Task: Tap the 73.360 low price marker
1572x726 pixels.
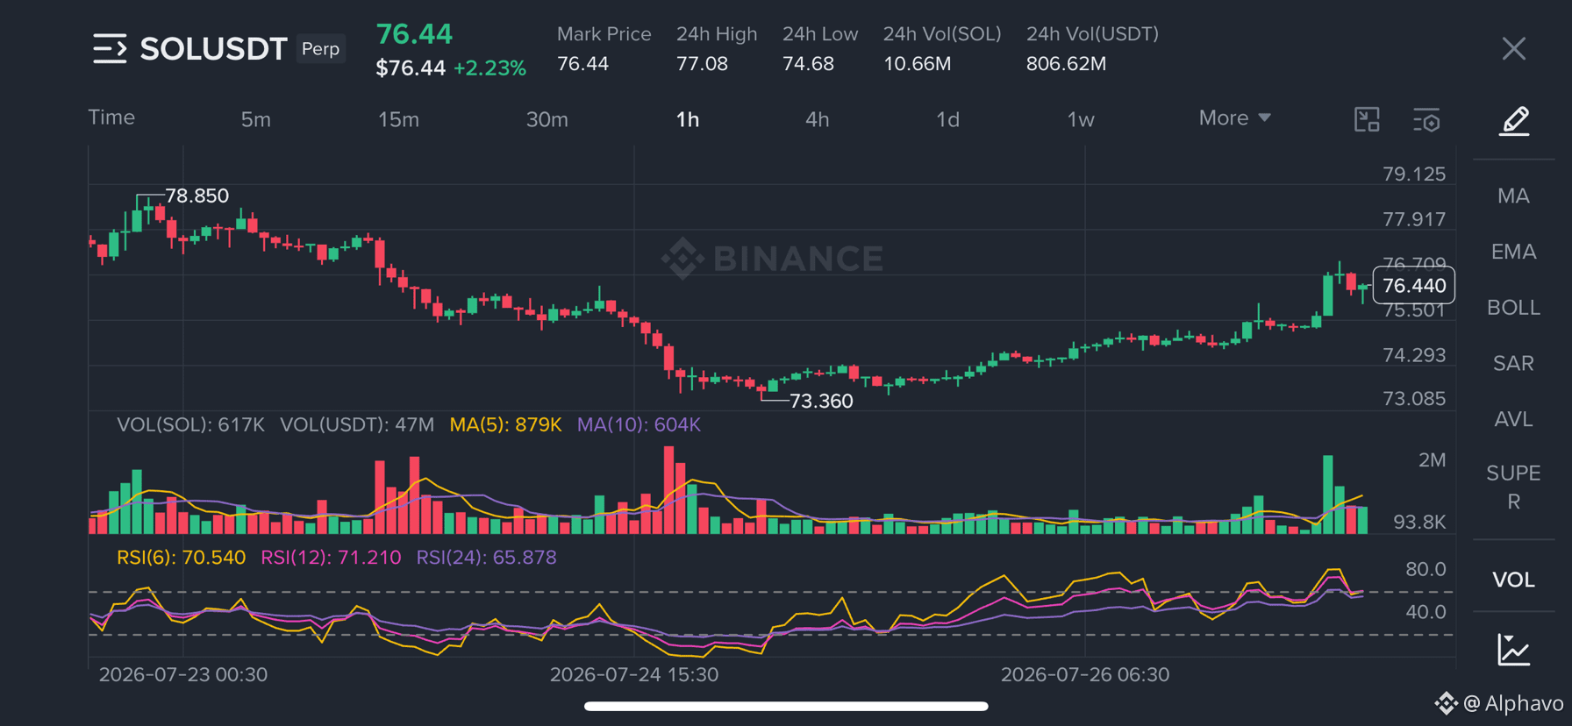Action: click(821, 401)
